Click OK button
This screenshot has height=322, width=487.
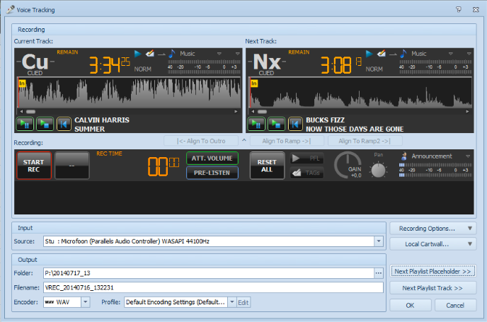[411, 305]
